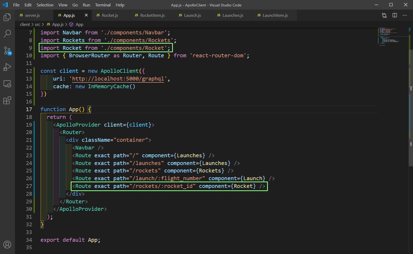Screen dimensions: 413x254
Task: Open the Help menu
Action: click(120, 5)
